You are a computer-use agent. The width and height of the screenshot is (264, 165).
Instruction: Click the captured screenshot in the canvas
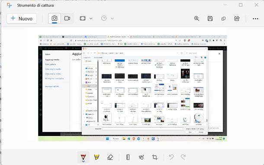(x=132, y=88)
